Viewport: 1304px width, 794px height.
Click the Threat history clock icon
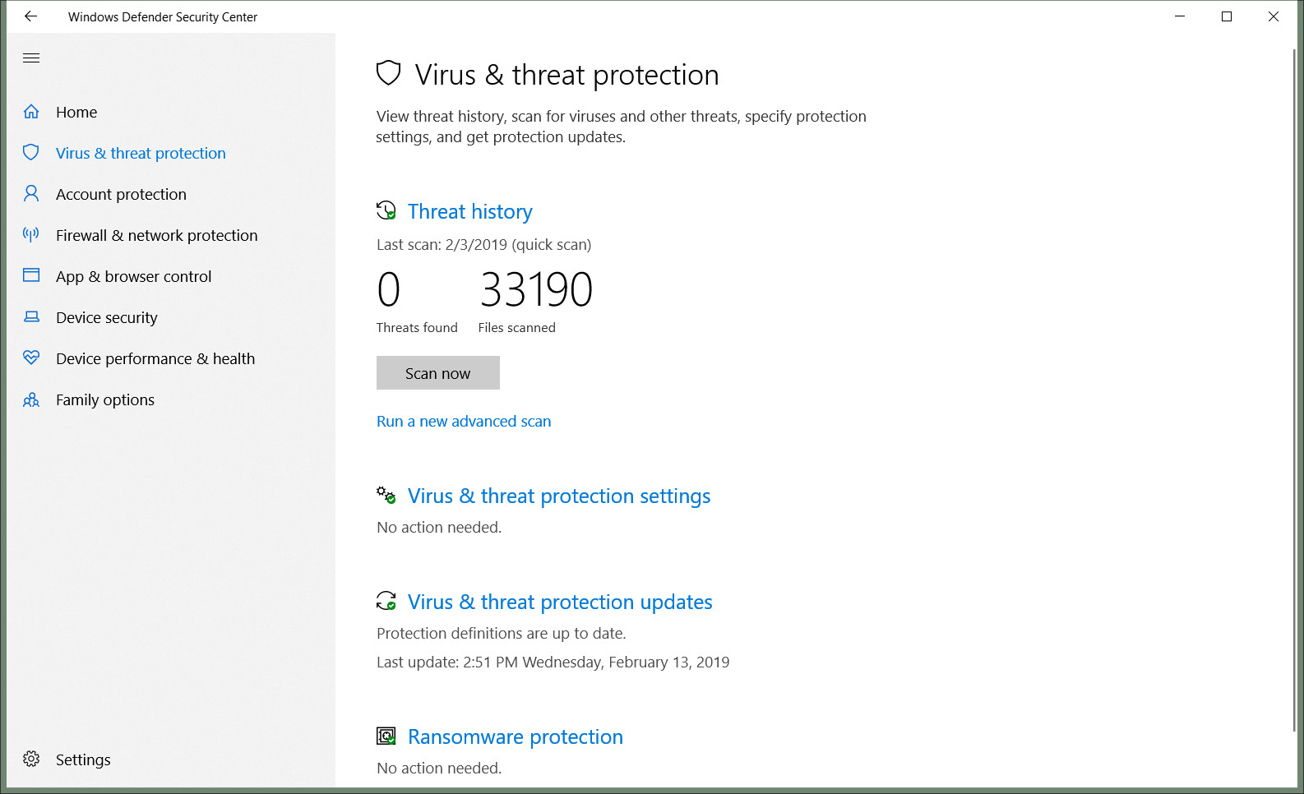pyautogui.click(x=386, y=210)
